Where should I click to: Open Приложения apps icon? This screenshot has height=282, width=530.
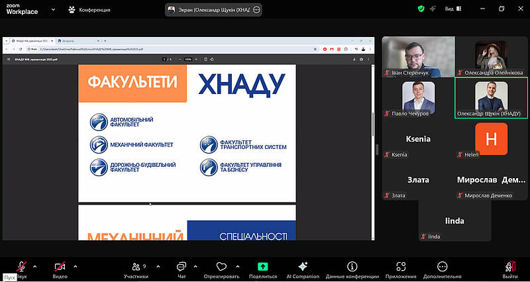[401, 267]
